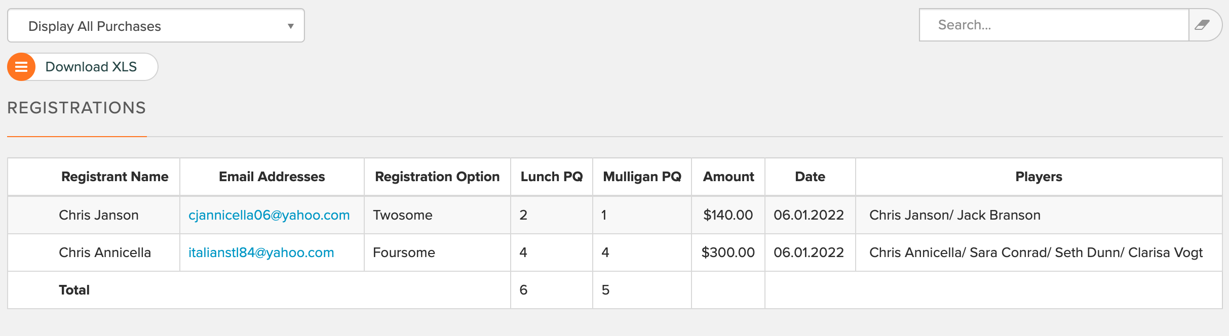
Task: Click the Date column header
Action: [x=810, y=177]
